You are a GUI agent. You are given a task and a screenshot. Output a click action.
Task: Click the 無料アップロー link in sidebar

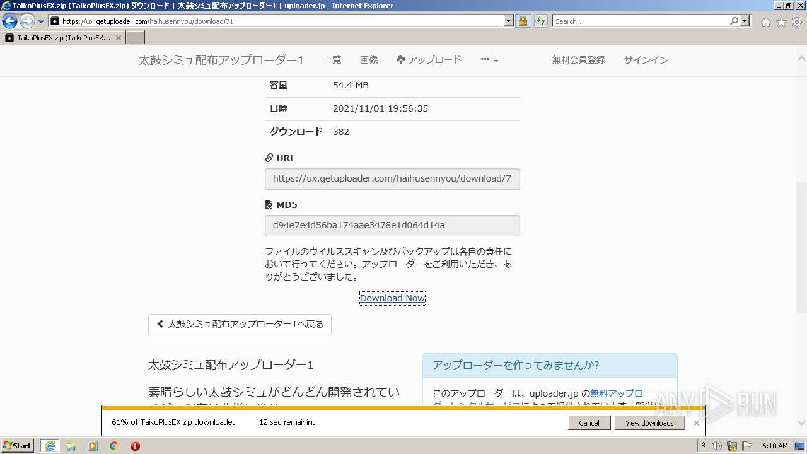click(x=620, y=393)
